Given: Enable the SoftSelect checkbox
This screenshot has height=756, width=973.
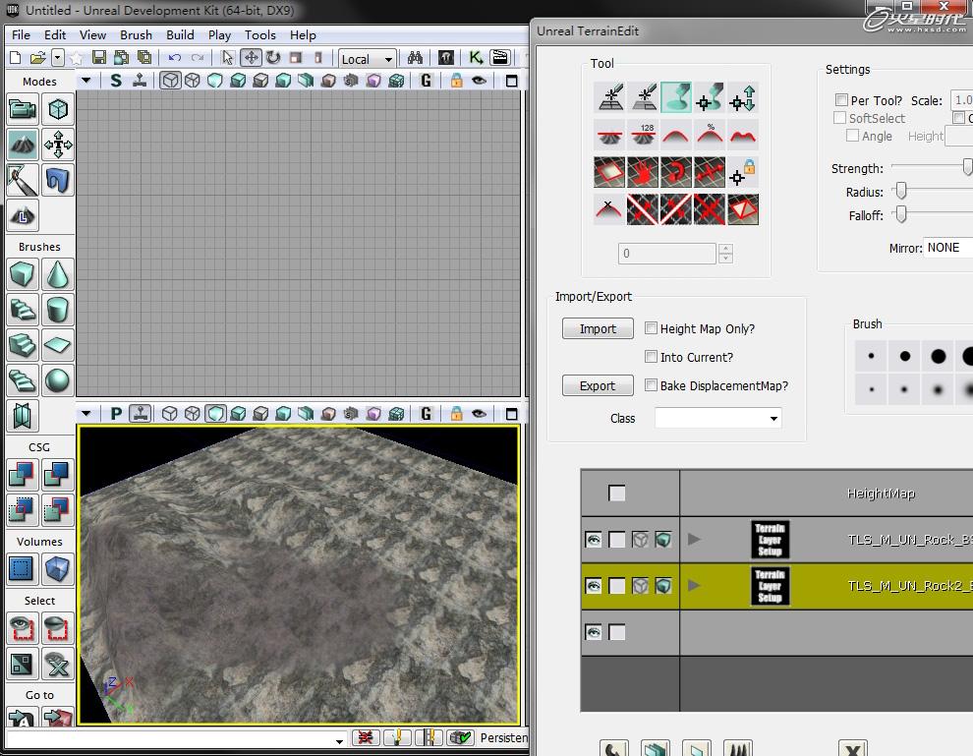Looking at the screenshot, I should pos(839,117).
